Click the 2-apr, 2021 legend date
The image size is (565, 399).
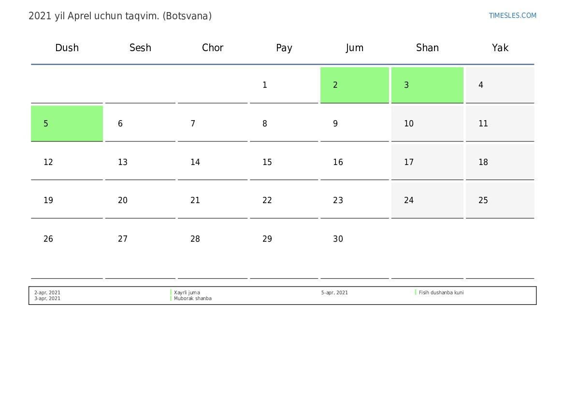(x=47, y=292)
